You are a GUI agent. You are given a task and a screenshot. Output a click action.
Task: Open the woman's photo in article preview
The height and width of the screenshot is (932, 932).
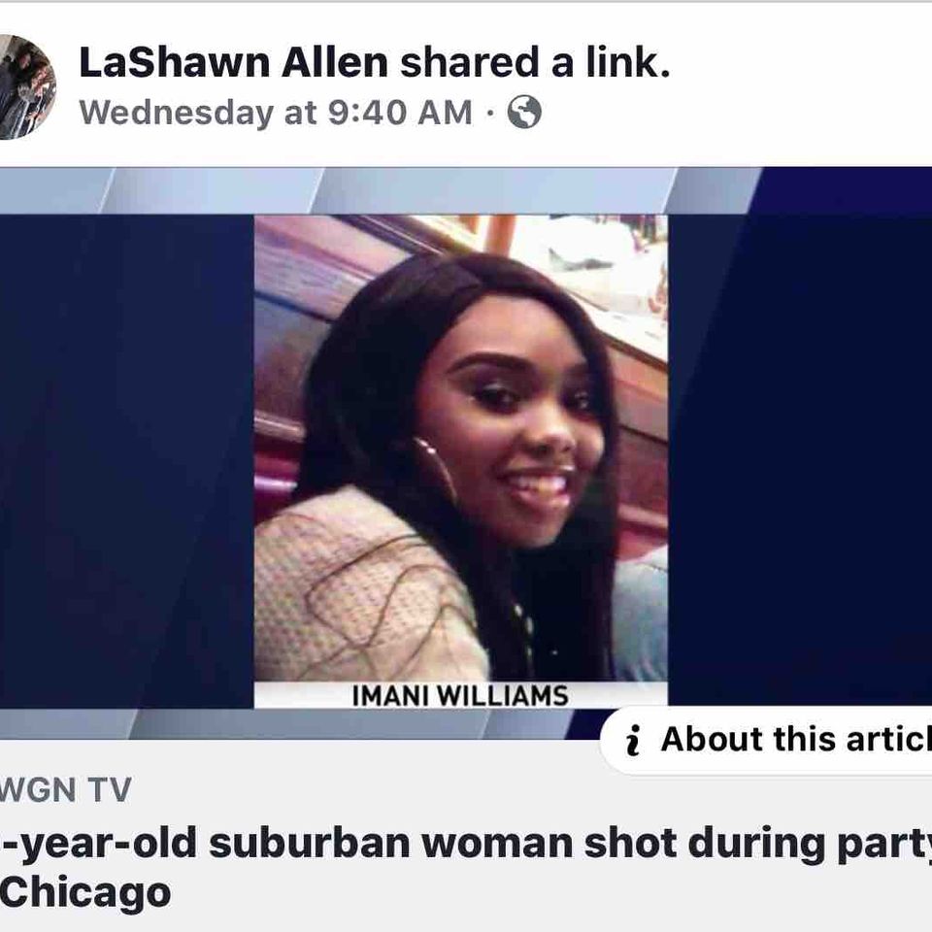[460, 449]
